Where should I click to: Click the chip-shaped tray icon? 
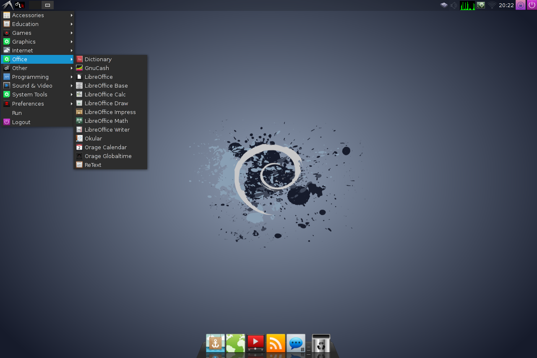coord(444,5)
